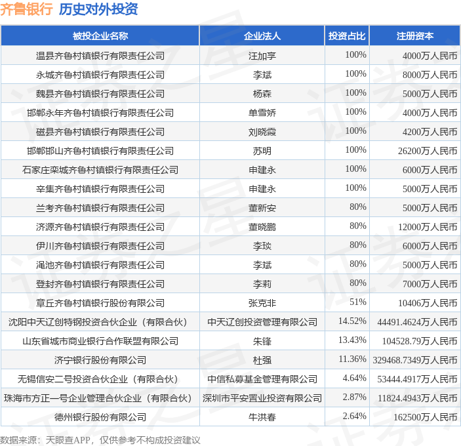Image resolution: width=461 pixels, height=446 pixels.
Task: Click legal person 杨森
Action: (262, 94)
